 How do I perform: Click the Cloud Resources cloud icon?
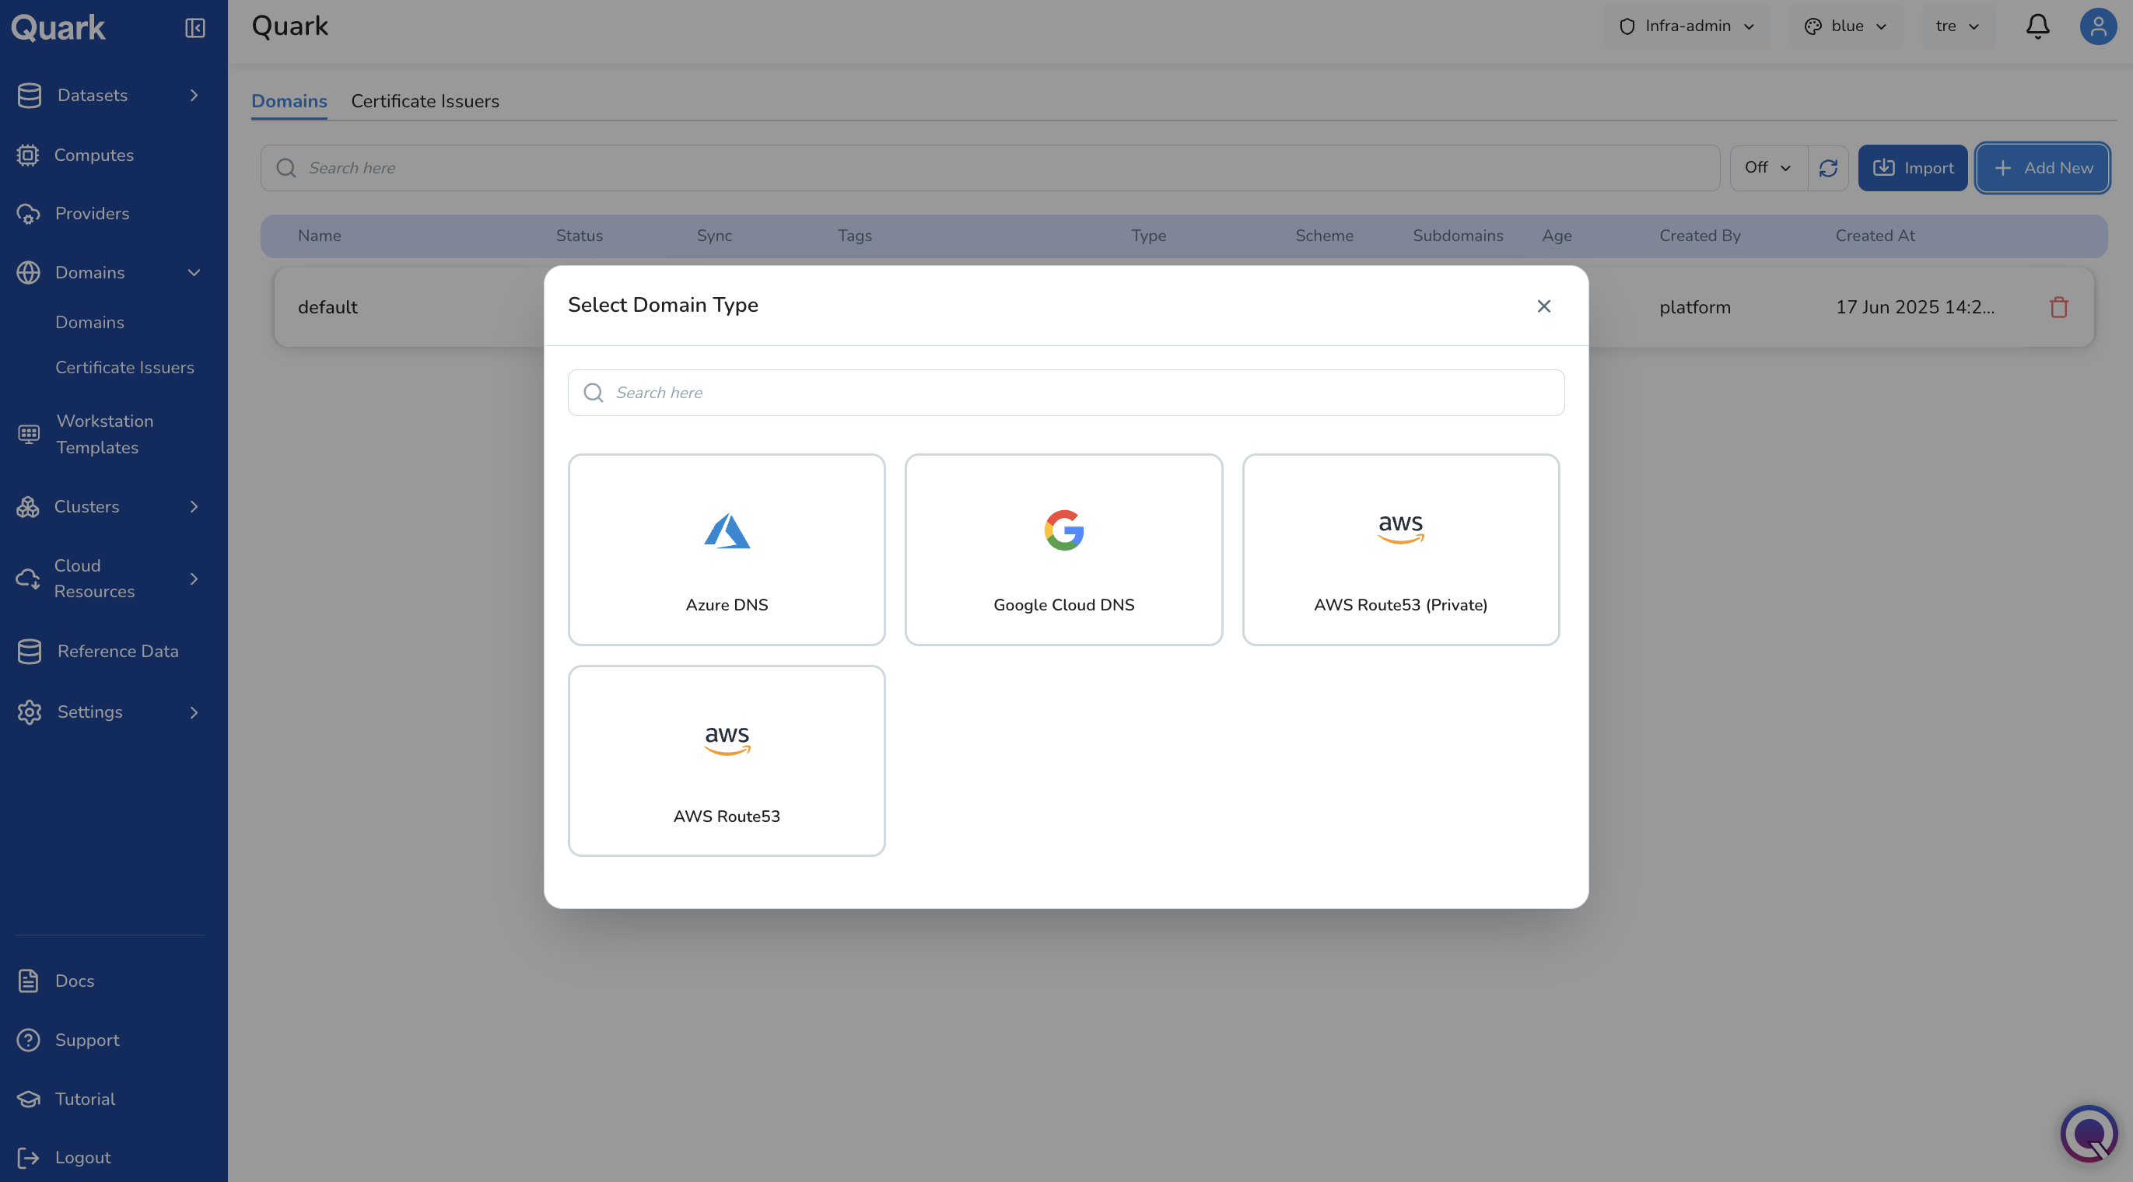pyautogui.click(x=28, y=579)
